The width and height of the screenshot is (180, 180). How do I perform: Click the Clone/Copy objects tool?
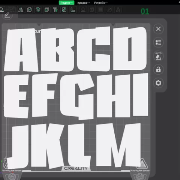[x=29, y=10]
